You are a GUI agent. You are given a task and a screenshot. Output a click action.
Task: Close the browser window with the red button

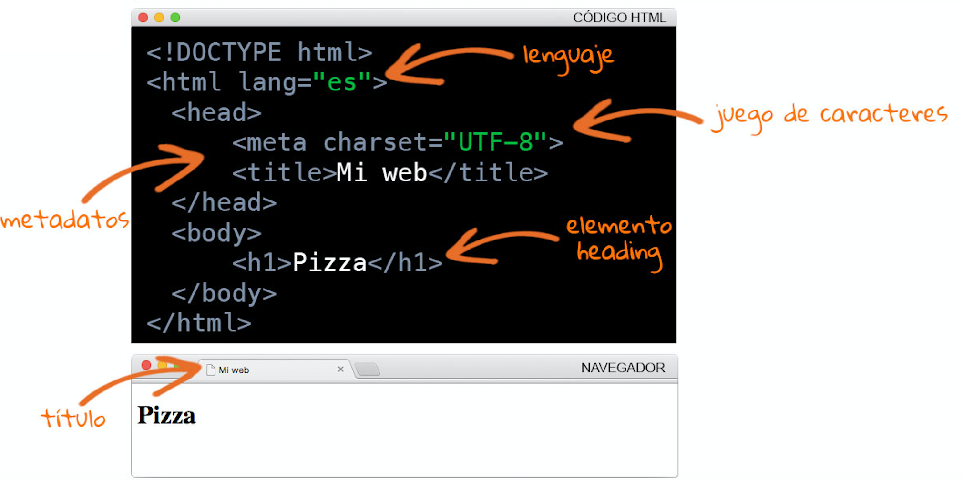coord(146,365)
